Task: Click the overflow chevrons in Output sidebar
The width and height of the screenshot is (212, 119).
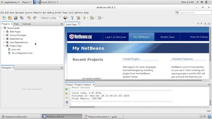Action: [67, 105]
